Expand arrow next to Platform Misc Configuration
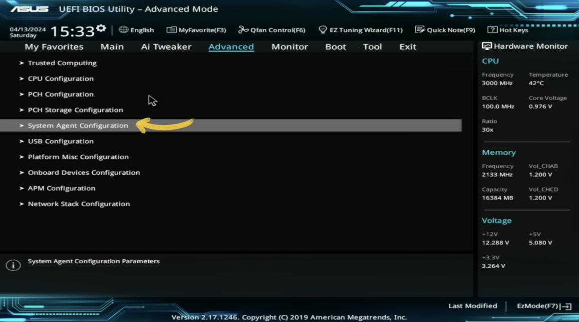This screenshot has height=322, width=579. point(21,157)
